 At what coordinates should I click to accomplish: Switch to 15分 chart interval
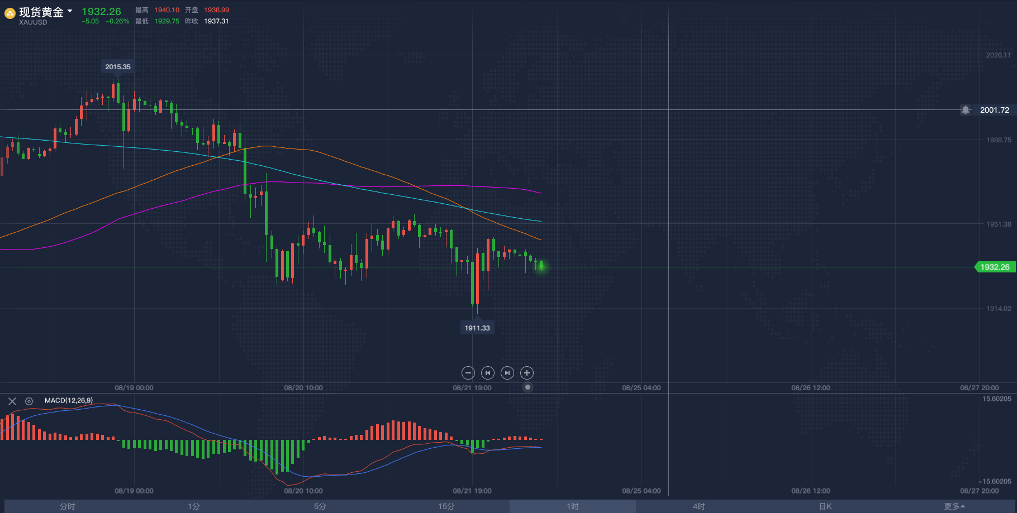point(446,506)
